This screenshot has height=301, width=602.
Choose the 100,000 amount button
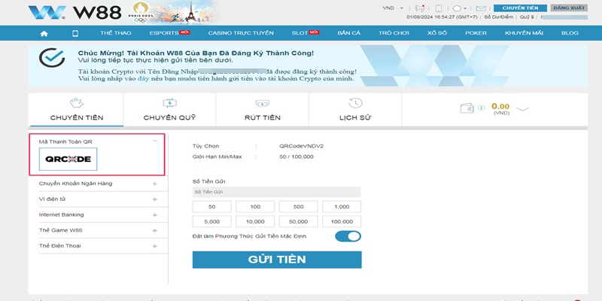coord(342,221)
